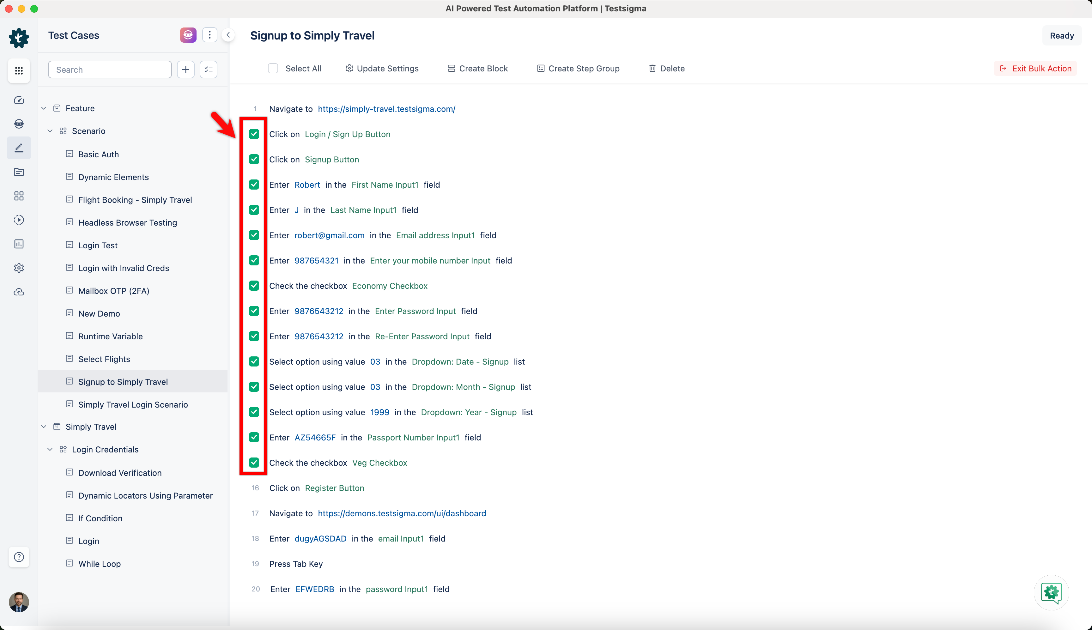Screen dimensions: 1092x630
Task: Open the apps grid menu icon
Action: click(19, 70)
